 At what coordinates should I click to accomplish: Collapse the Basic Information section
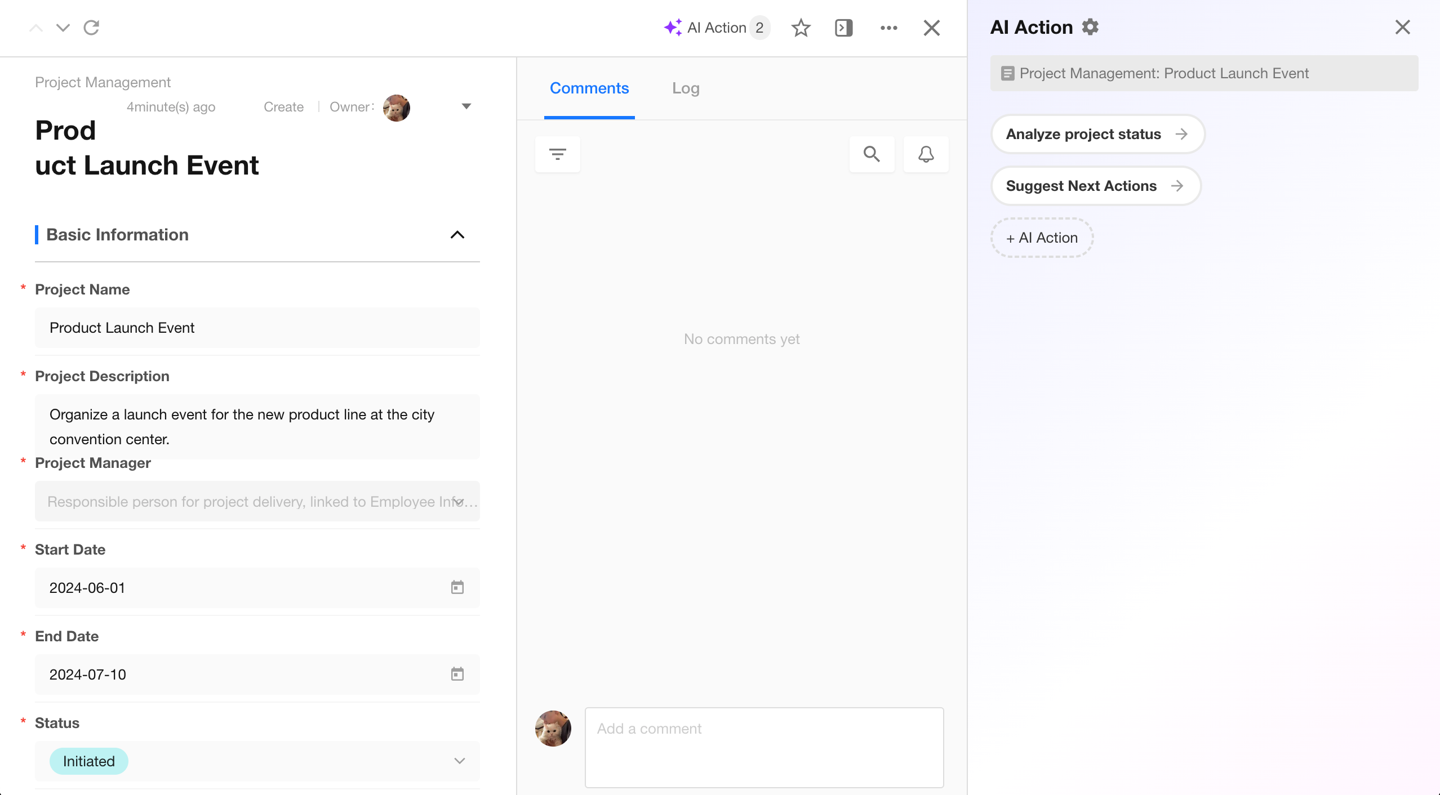click(457, 235)
